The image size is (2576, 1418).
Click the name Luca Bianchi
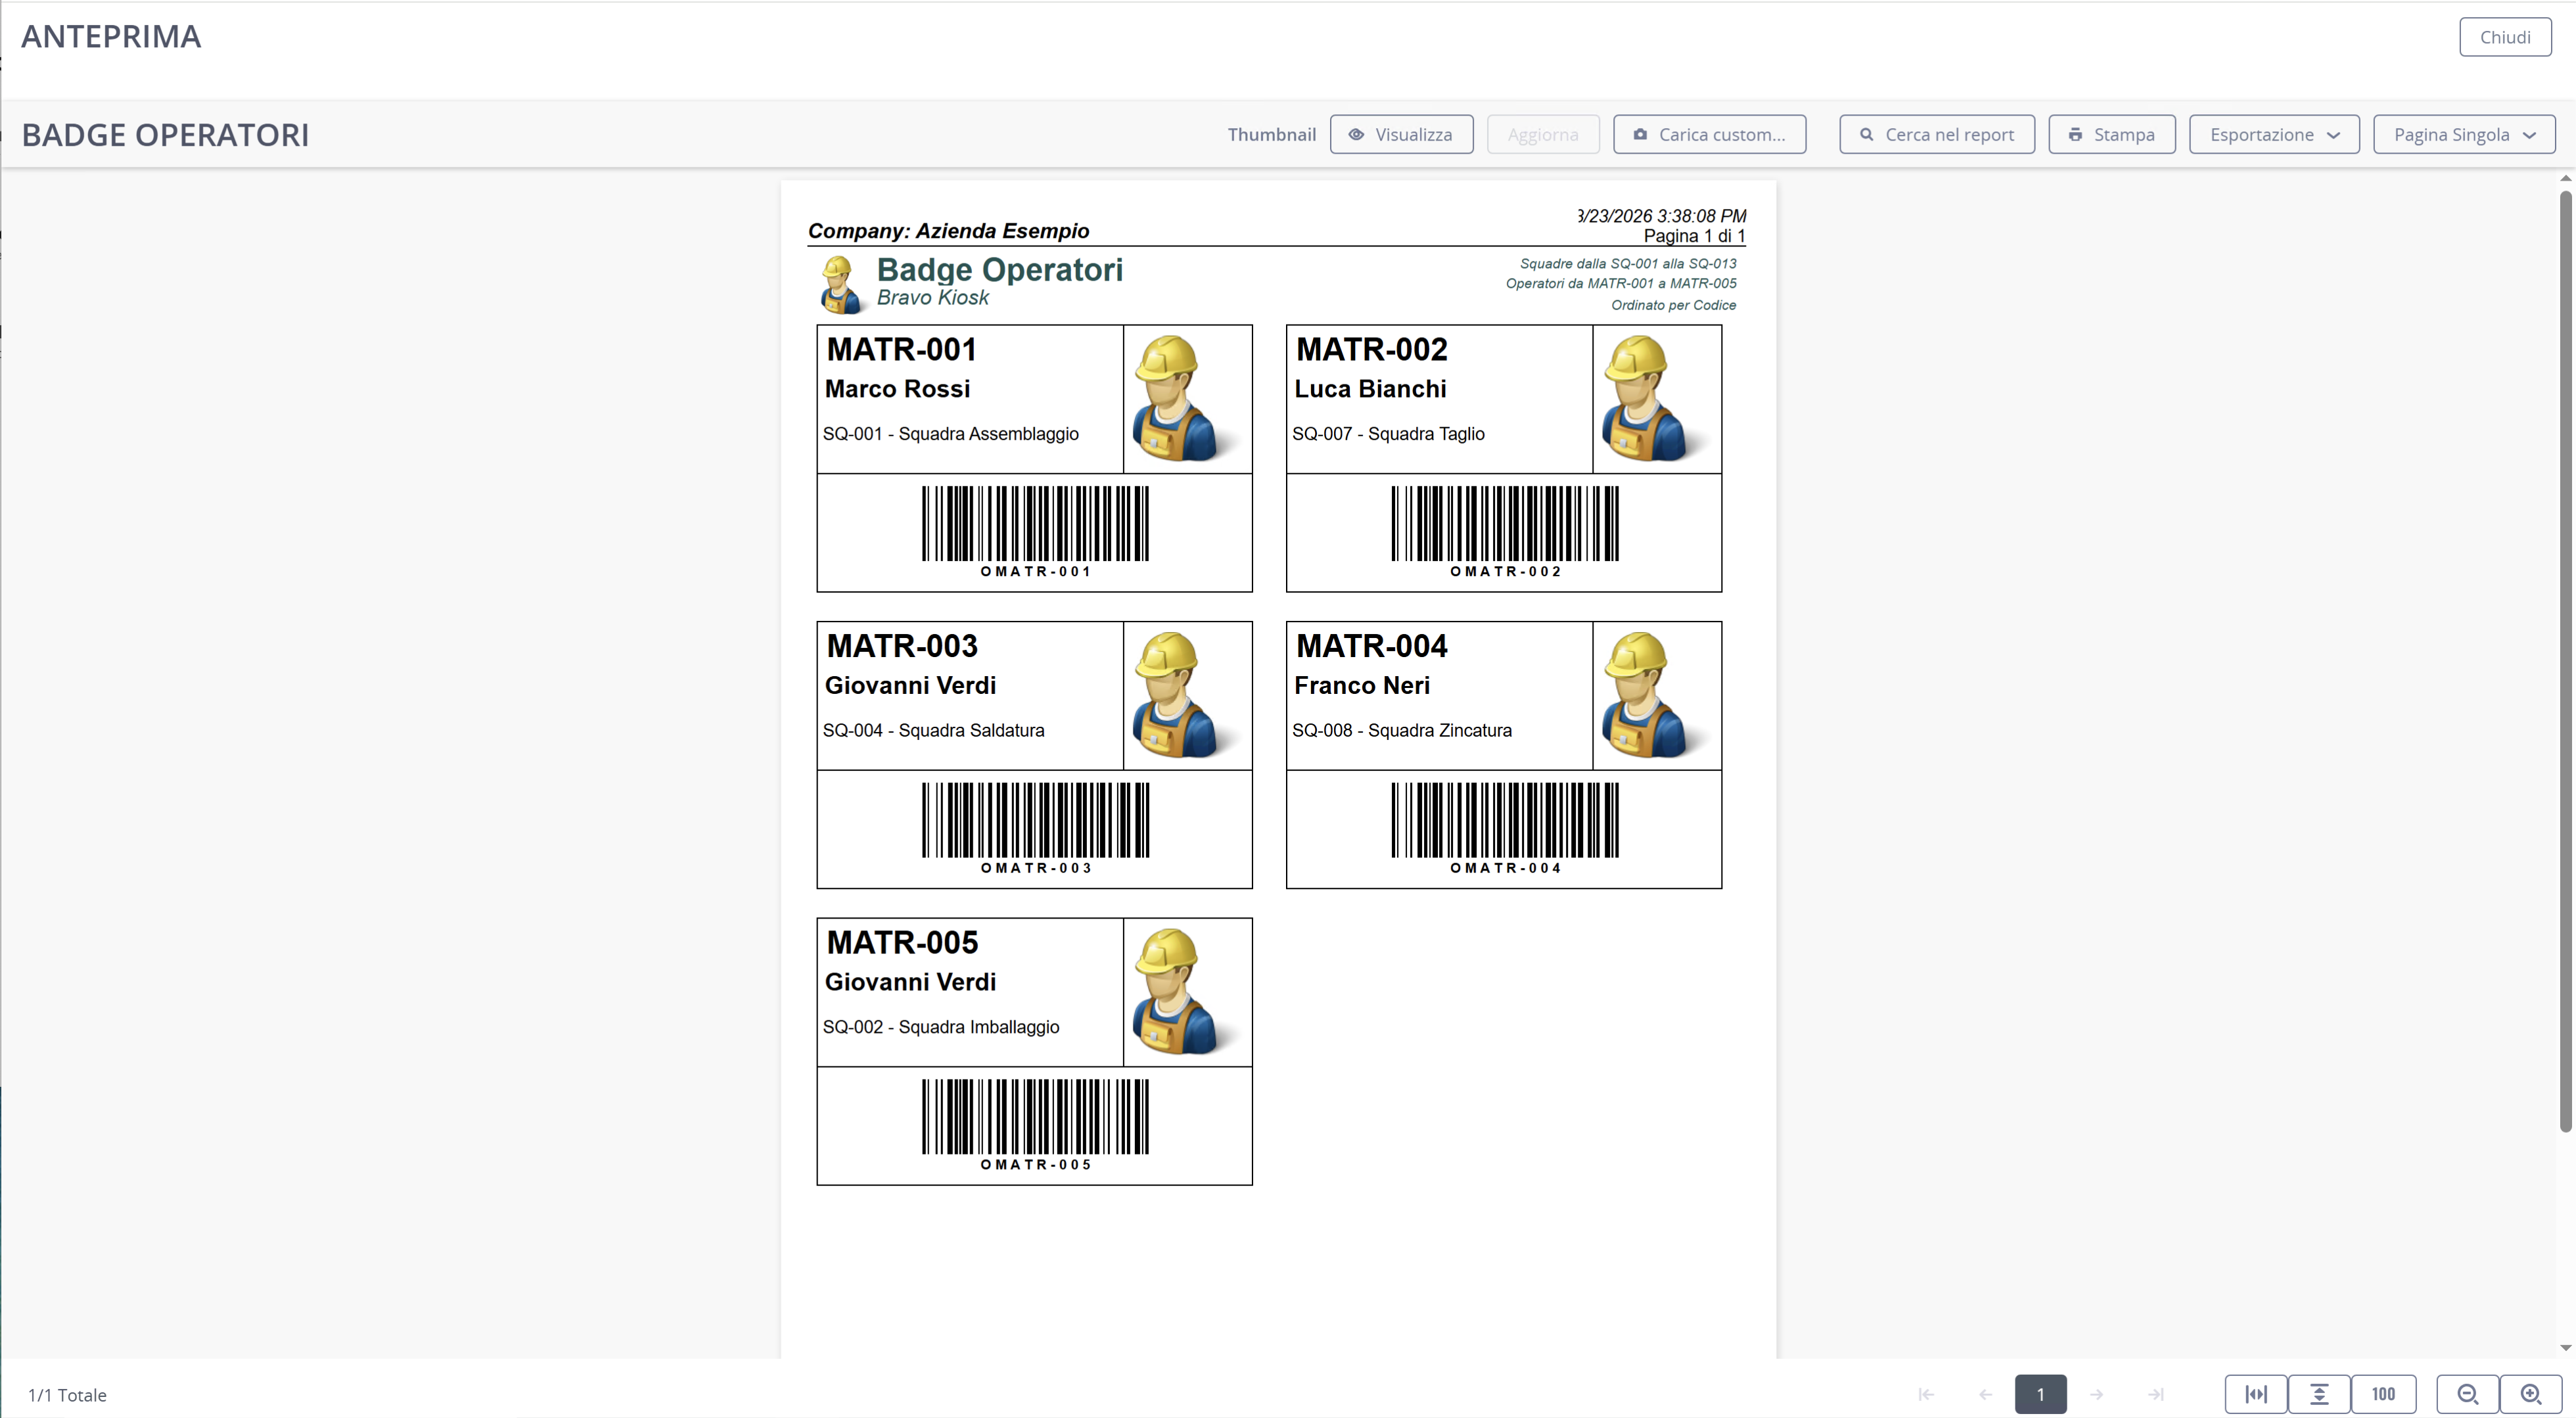[x=1370, y=389]
